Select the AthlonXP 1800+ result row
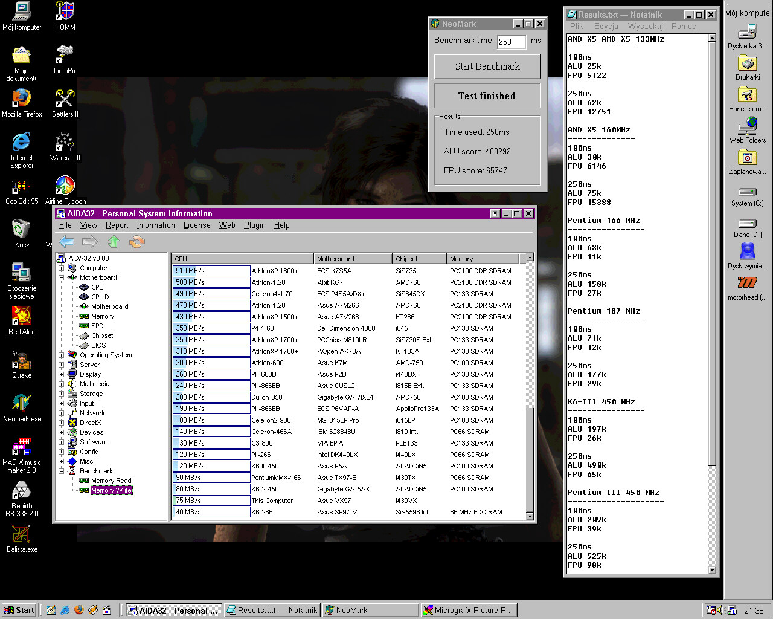 pos(348,271)
